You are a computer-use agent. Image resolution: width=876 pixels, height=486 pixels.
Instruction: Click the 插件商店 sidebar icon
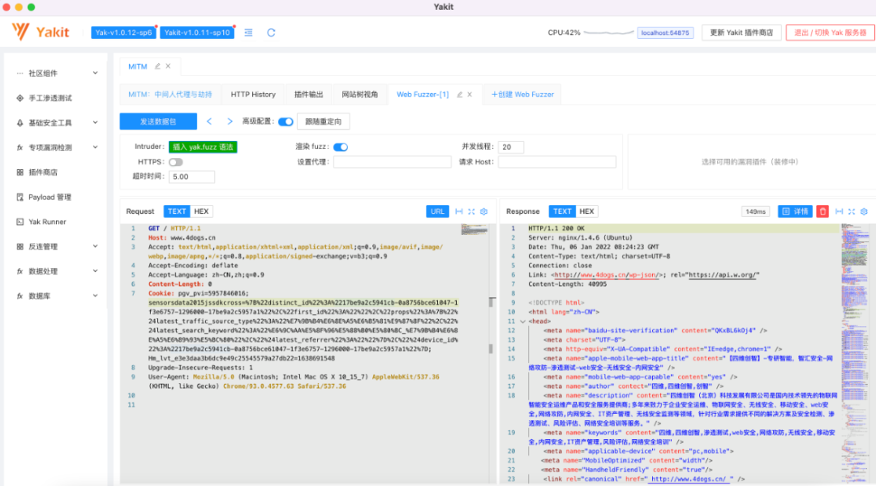click(x=20, y=173)
